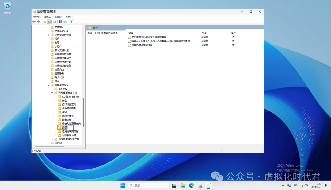This screenshot has width=331, height=190.
Task: Click the Back arrow in the toolbar
Action: pos(34,22)
